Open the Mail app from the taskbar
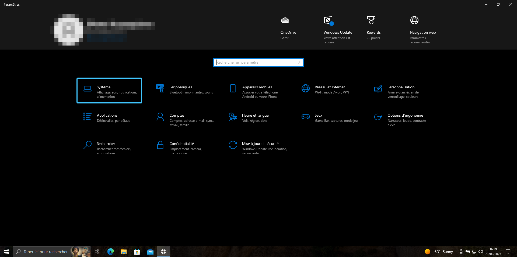Screen dimensions: 517x257 pyautogui.click(x=150, y=252)
